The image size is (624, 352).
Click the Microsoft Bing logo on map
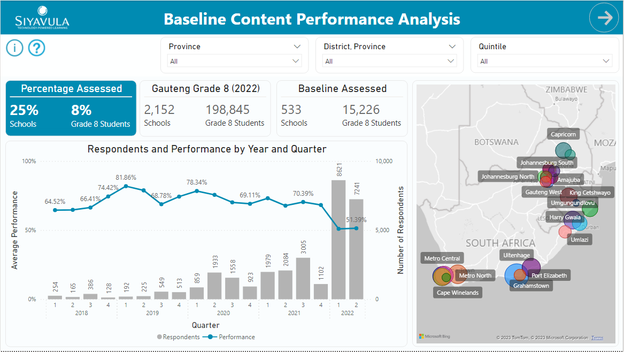point(435,336)
